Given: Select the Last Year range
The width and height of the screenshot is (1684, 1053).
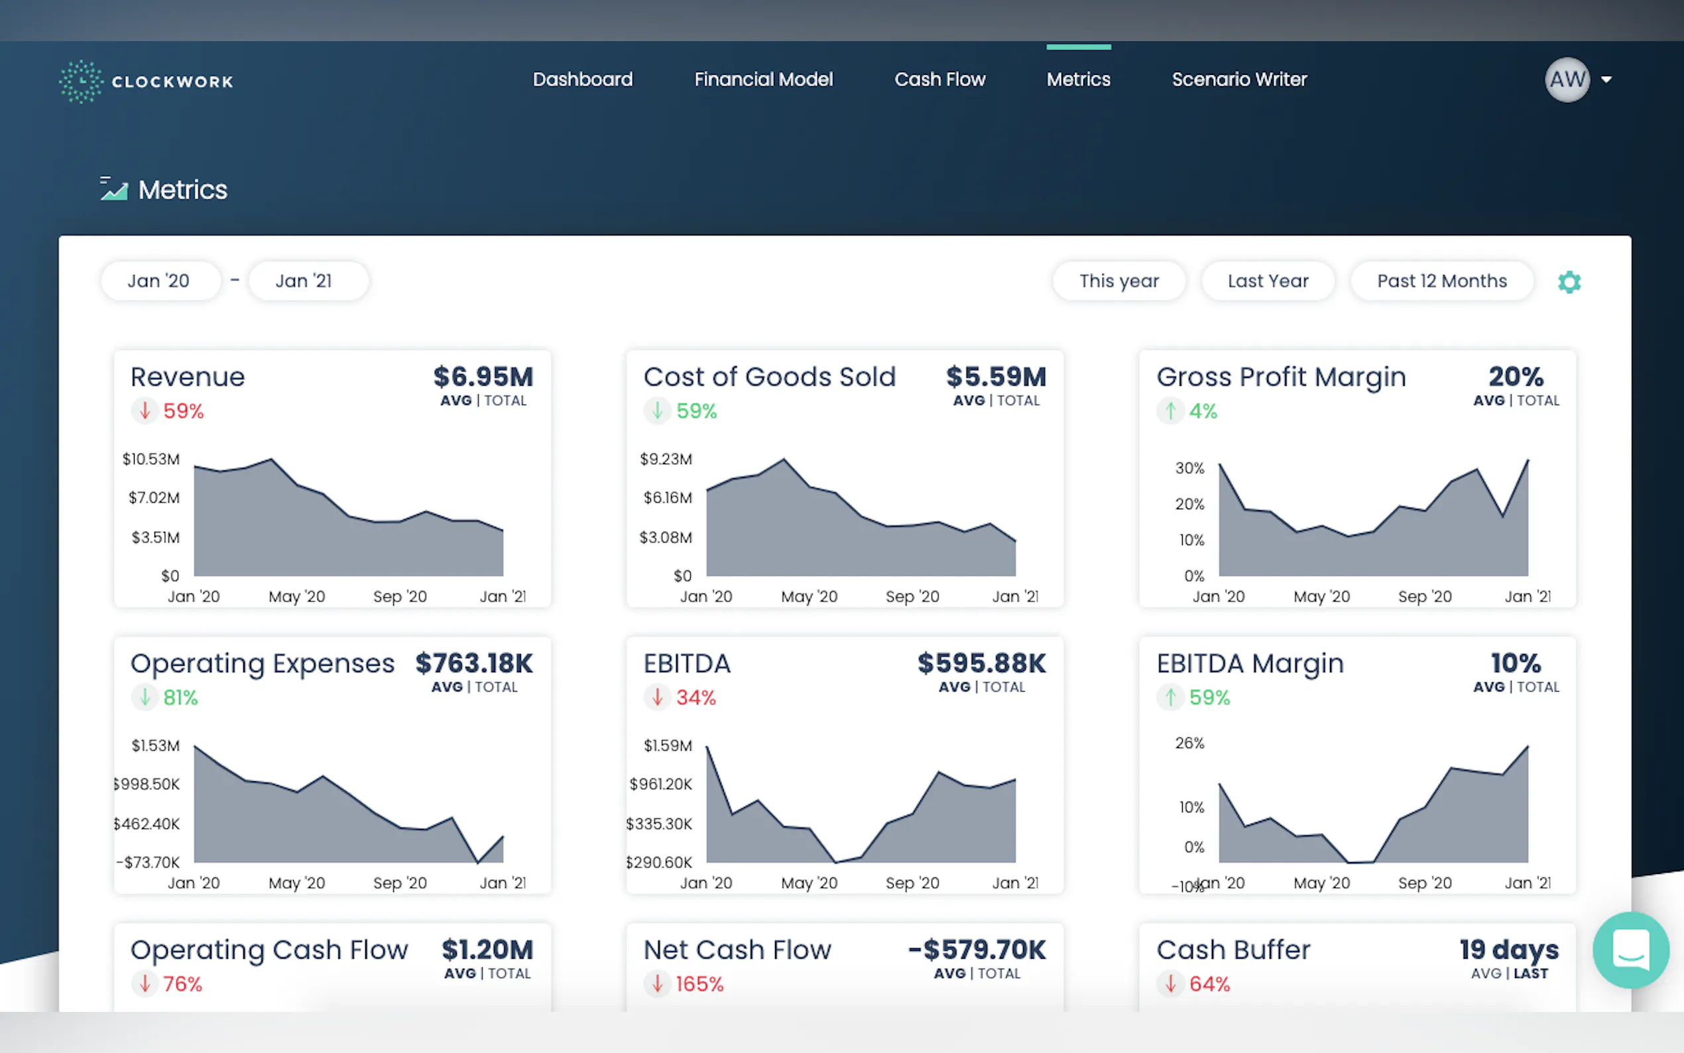Looking at the screenshot, I should 1267,280.
